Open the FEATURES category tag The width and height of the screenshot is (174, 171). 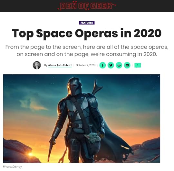[87, 23]
